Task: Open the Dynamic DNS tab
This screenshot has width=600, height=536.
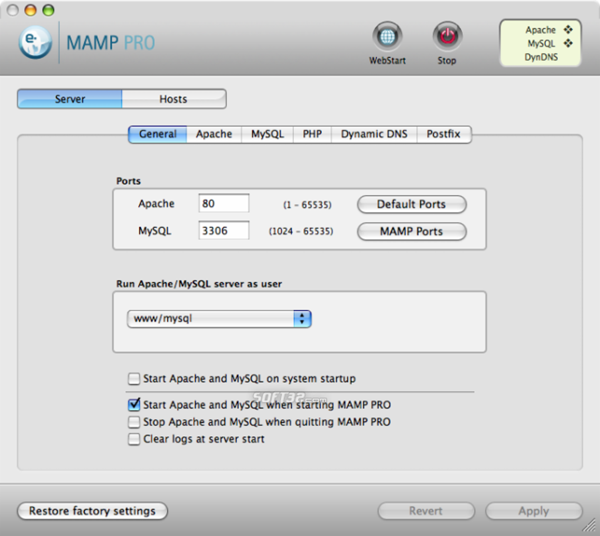Action: [374, 134]
